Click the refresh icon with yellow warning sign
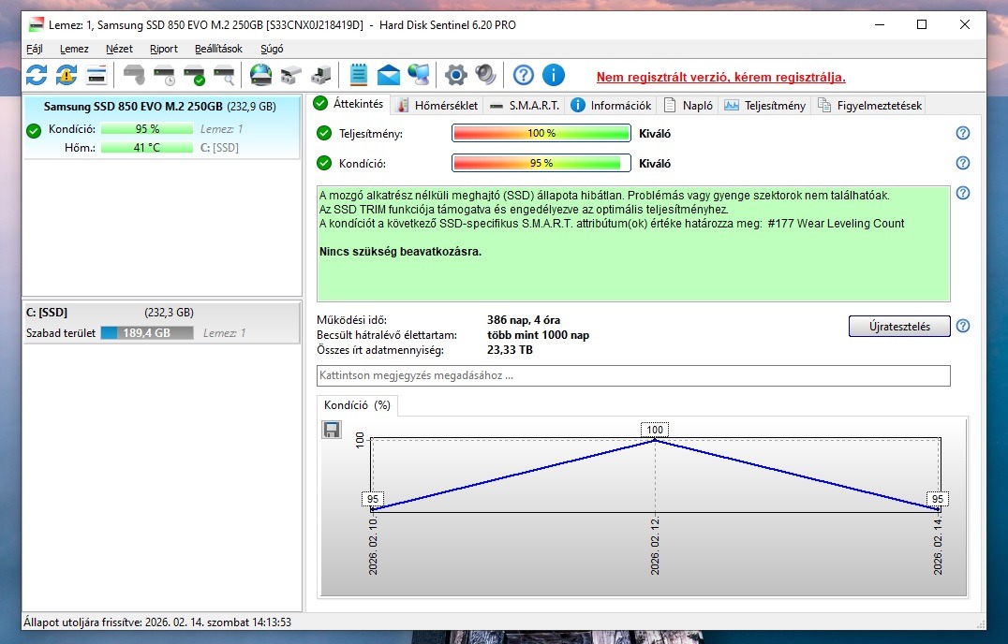This screenshot has width=1008, height=644. 67,75
